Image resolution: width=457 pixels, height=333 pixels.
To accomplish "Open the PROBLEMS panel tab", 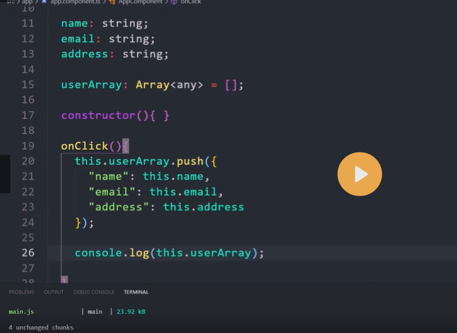I will (x=21, y=292).
